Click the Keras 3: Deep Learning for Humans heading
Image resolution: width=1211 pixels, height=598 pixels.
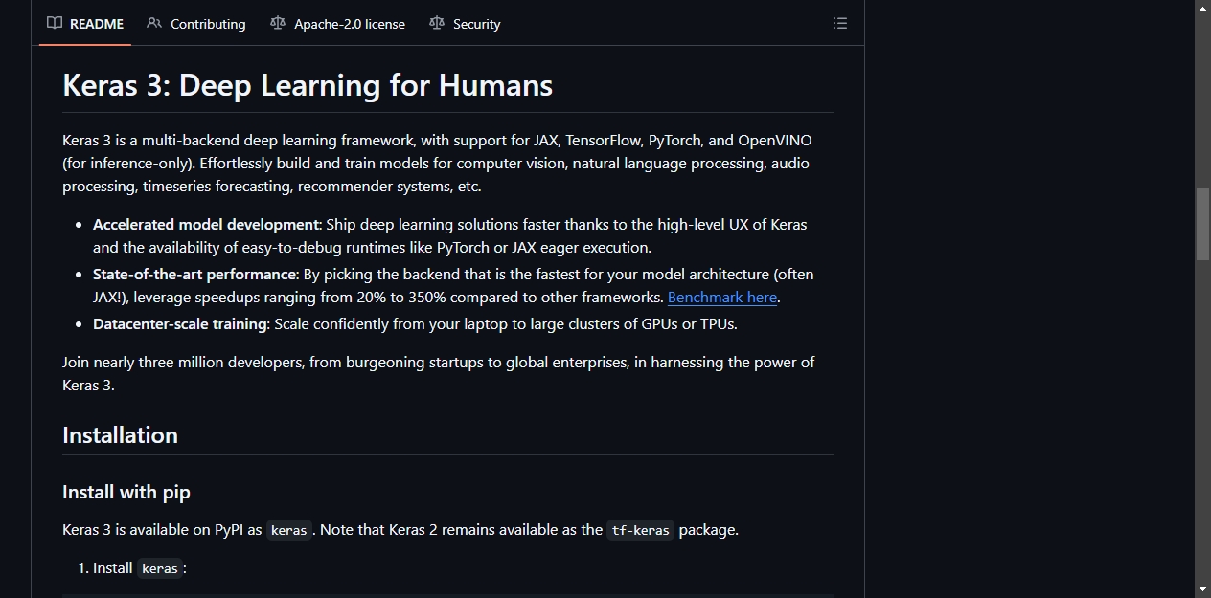tap(308, 85)
